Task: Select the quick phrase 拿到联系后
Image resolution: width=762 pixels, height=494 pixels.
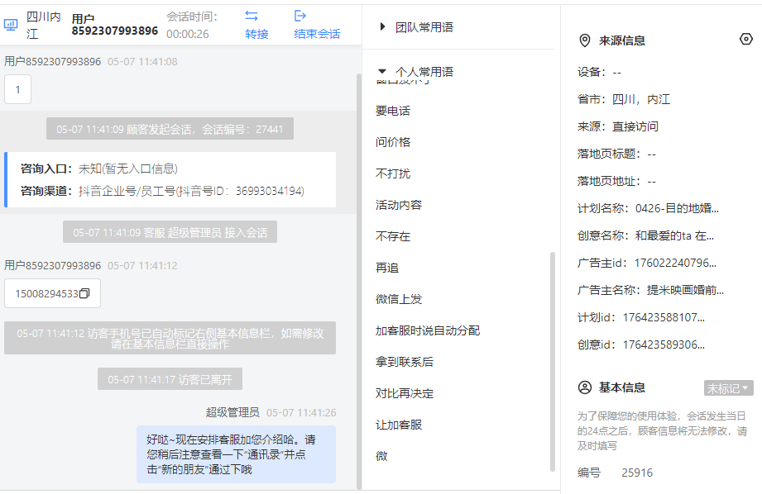Action: 405,362
